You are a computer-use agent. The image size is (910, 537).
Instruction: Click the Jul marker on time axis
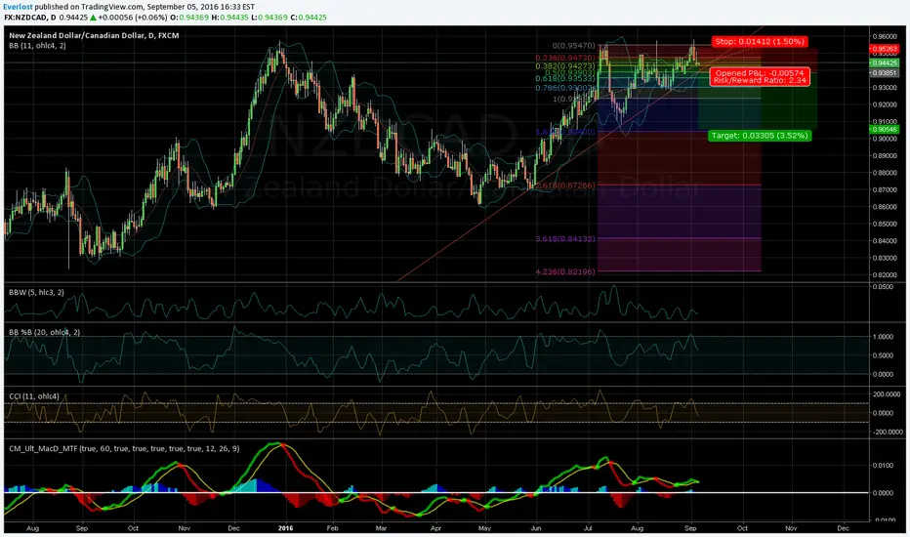click(588, 528)
